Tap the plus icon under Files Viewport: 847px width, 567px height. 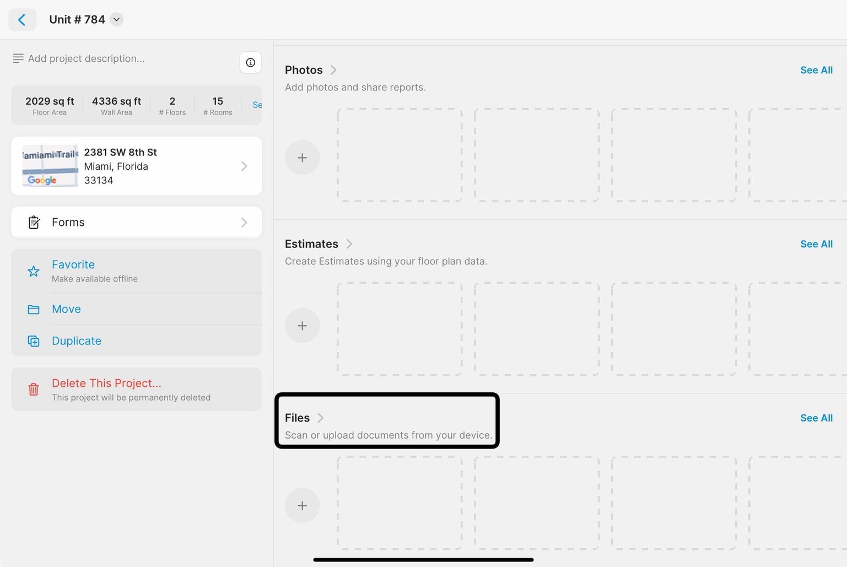302,505
